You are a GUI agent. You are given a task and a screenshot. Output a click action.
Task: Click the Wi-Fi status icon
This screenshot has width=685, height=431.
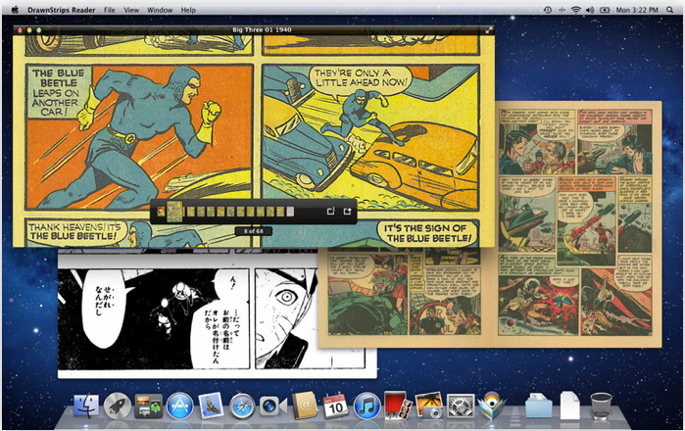click(576, 10)
